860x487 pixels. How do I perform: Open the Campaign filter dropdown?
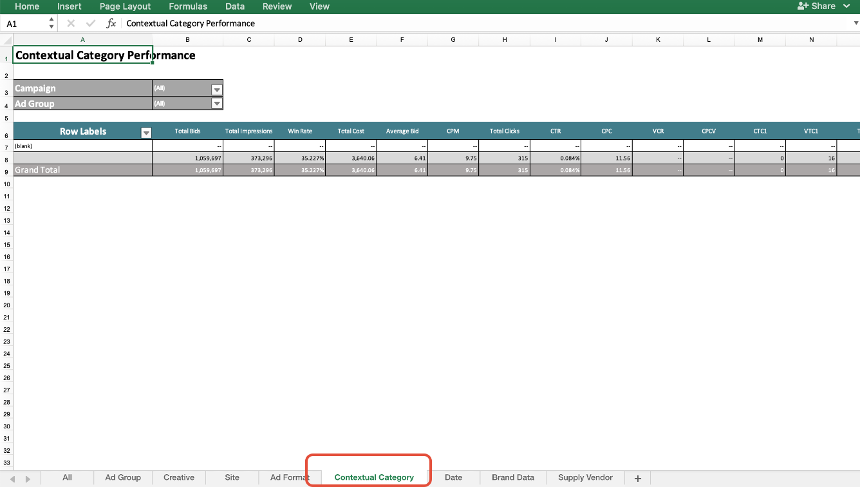click(217, 90)
